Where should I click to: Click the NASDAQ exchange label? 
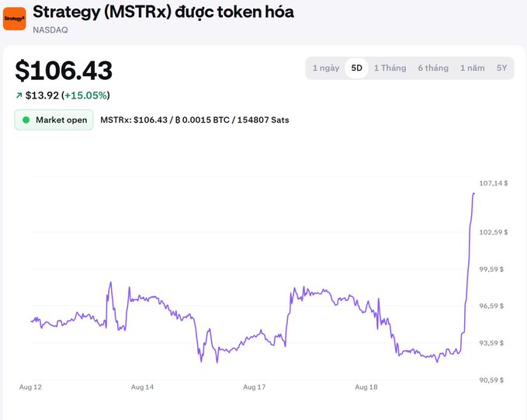[50, 30]
